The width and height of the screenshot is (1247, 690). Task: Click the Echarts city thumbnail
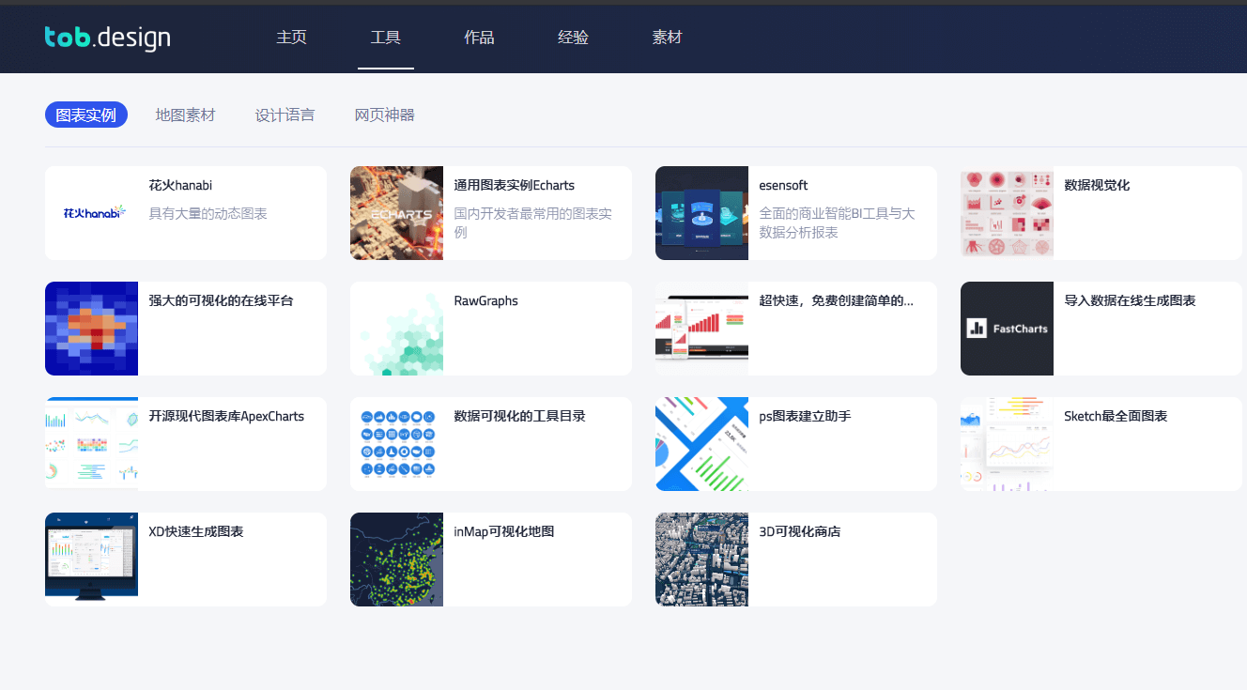tap(396, 213)
